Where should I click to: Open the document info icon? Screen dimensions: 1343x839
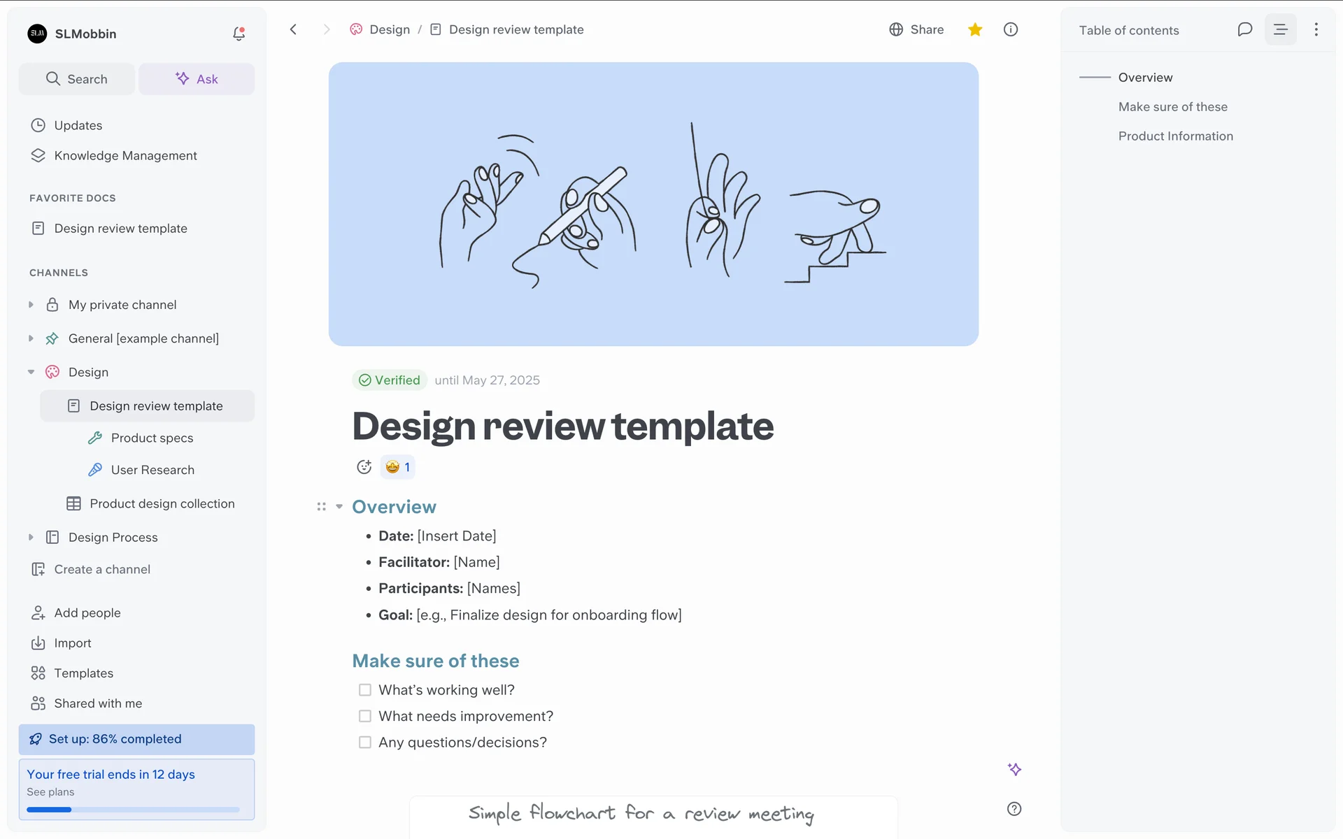[1011, 29]
